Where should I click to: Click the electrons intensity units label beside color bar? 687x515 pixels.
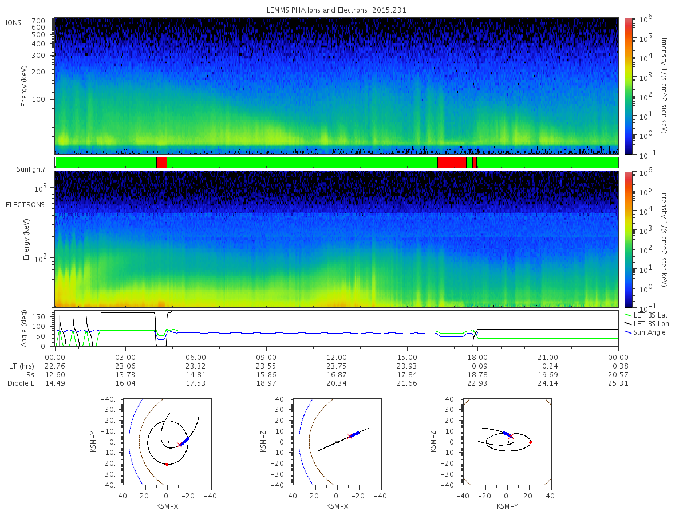664,239
